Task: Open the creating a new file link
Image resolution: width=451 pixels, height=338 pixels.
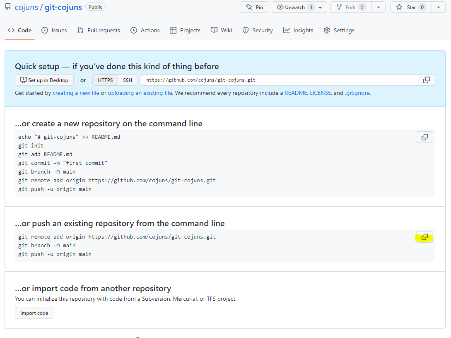Action: tap(76, 93)
